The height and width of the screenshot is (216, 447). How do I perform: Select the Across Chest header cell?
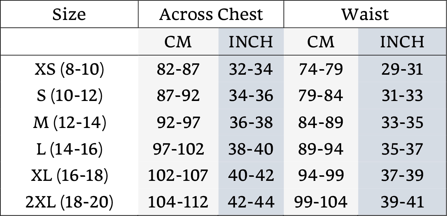point(211,14)
